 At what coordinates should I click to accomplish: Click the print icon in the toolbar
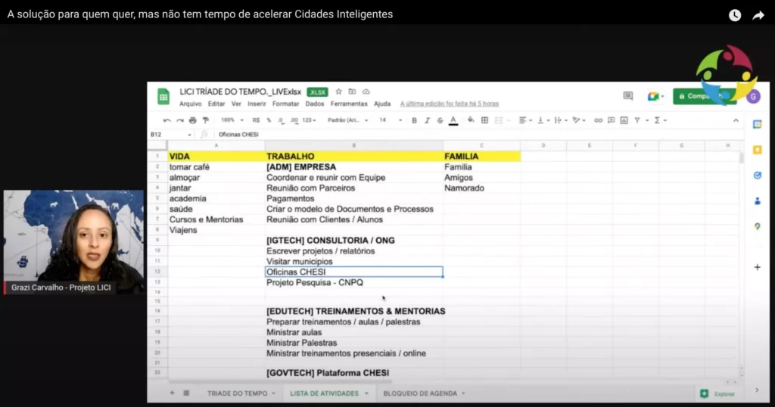193,120
